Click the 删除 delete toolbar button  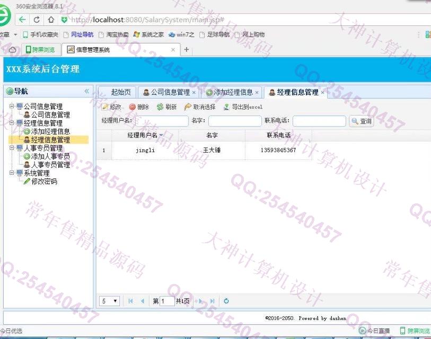[139, 107]
